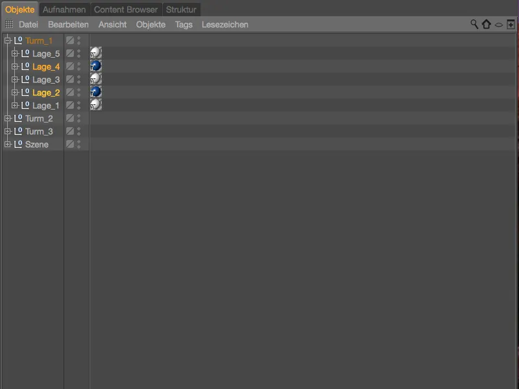
Task: Click the null object icon of Lage_3
Action: (x=25, y=79)
